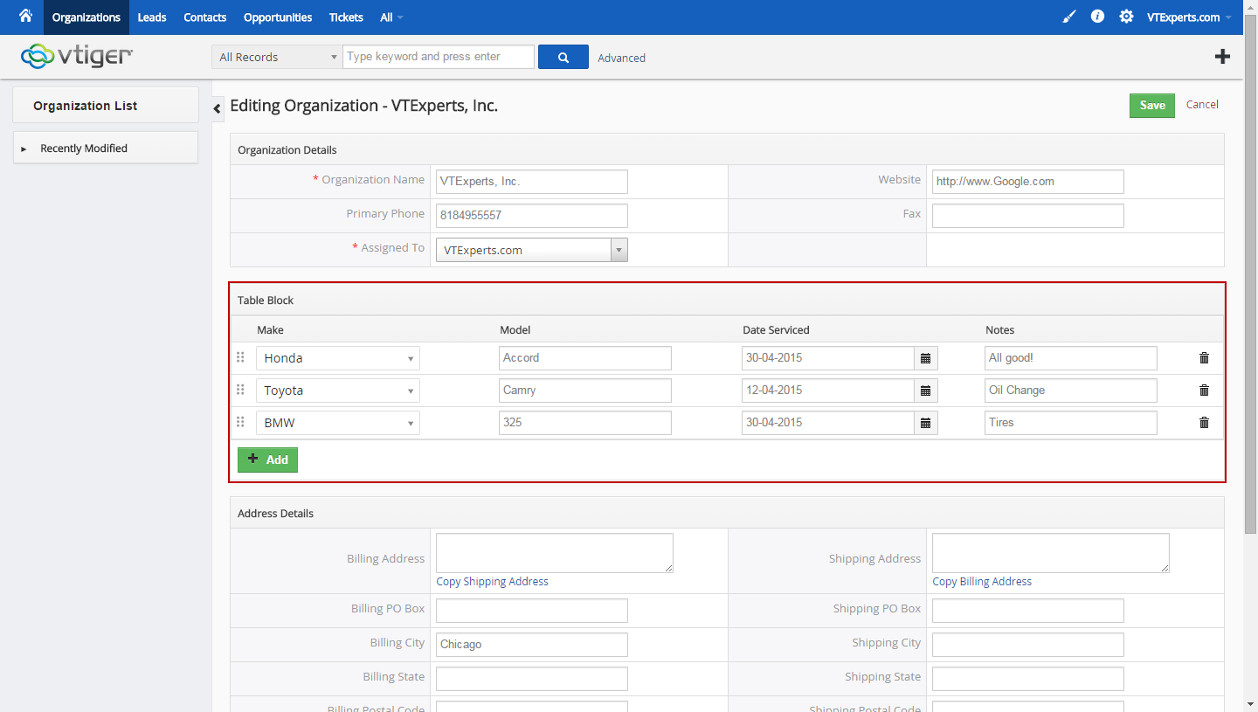The height and width of the screenshot is (712, 1258).
Task: Open the Toyota make dropdown
Action: [x=338, y=391]
